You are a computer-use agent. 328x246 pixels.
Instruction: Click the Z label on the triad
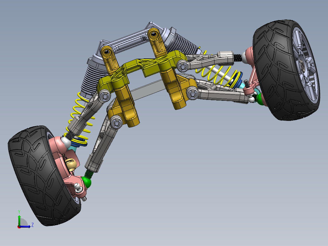tap(33, 225)
